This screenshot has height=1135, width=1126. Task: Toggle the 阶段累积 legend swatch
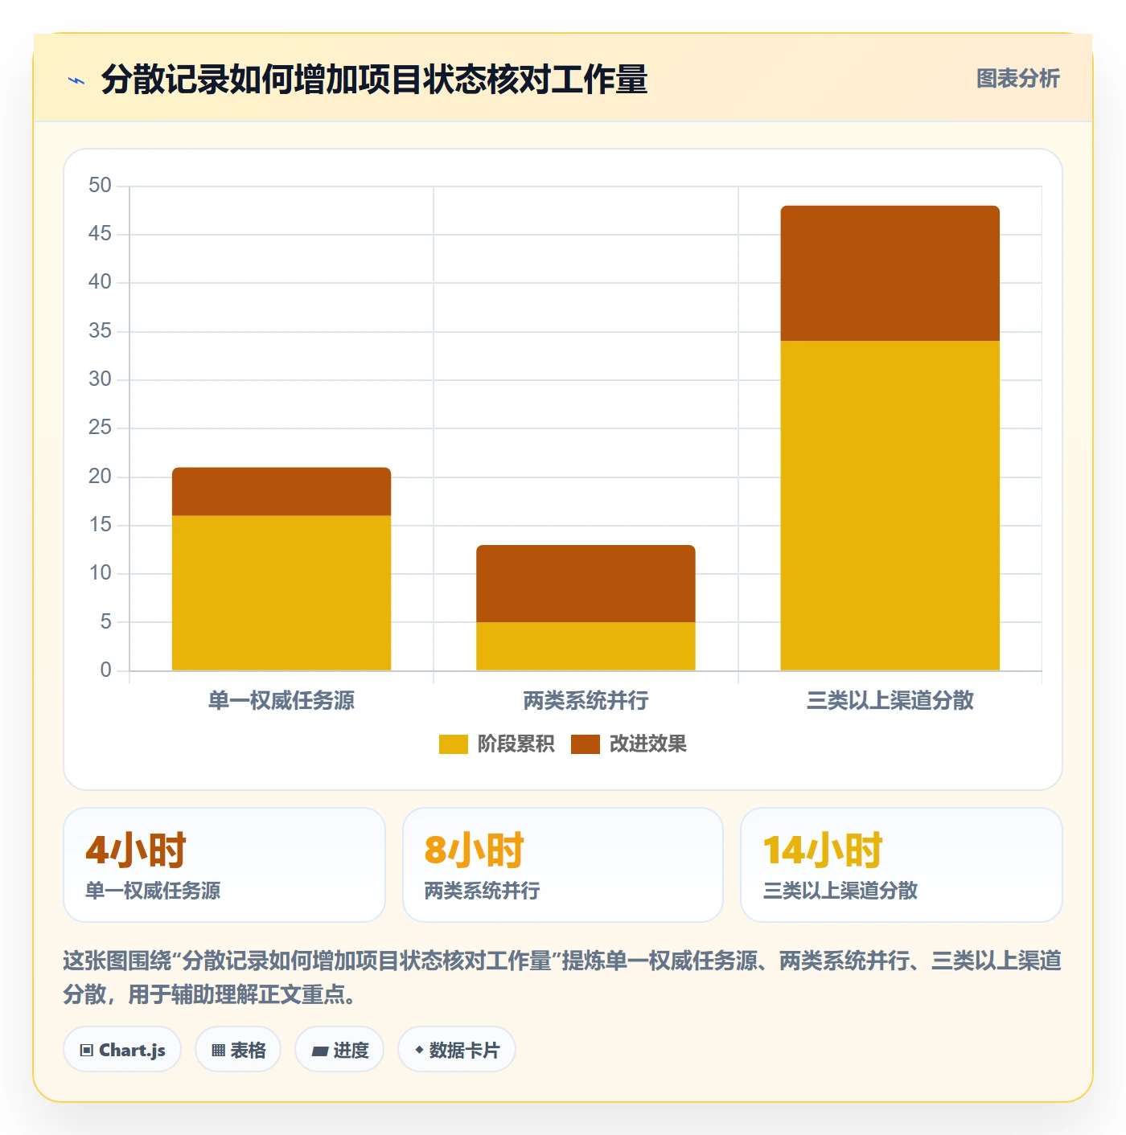click(x=453, y=744)
